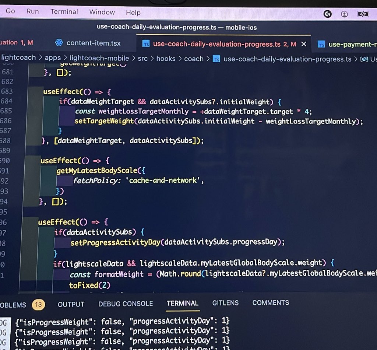Click the React icon on content-item.tsx tab

coord(59,43)
